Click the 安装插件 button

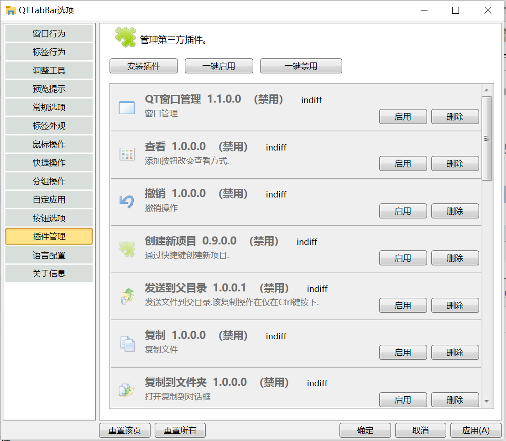tap(144, 66)
